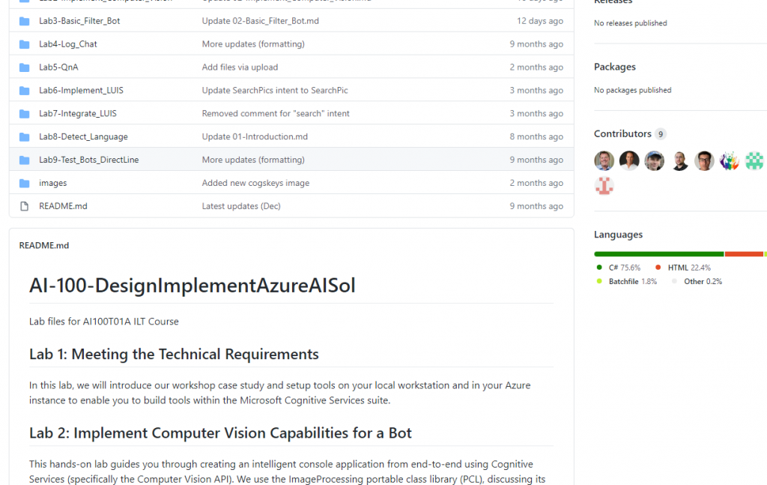Click the folder icon beside Lab8-Detect_Language
The height and width of the screenshot is (485, 767).
click(x=24, y=136)
